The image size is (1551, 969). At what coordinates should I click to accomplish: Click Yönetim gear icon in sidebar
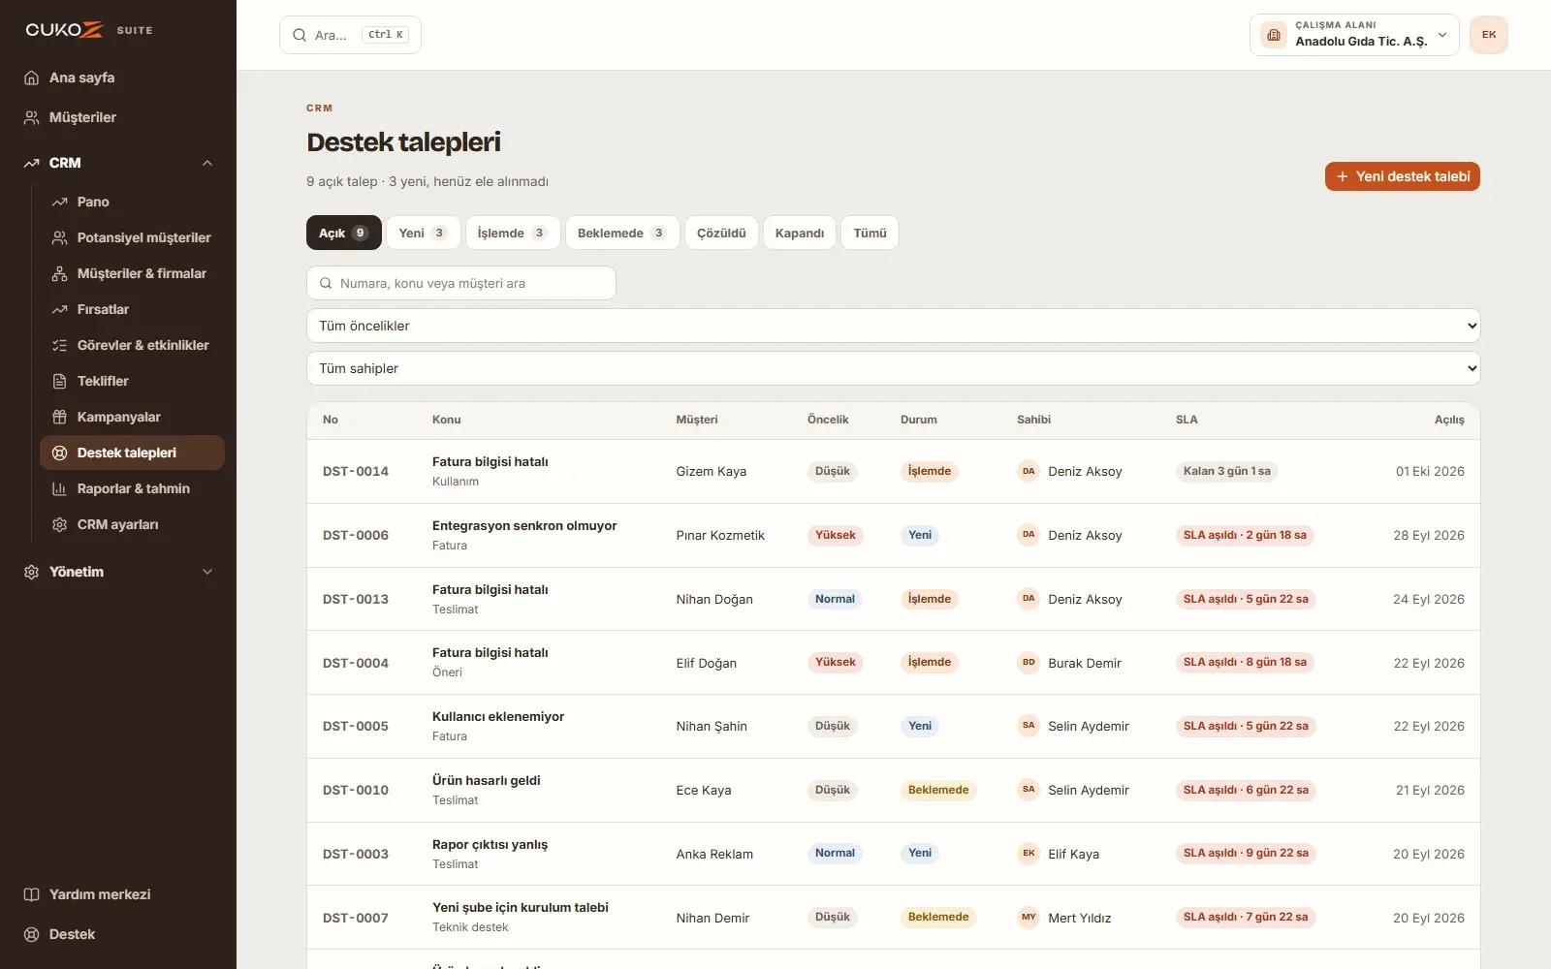[31, 572]
